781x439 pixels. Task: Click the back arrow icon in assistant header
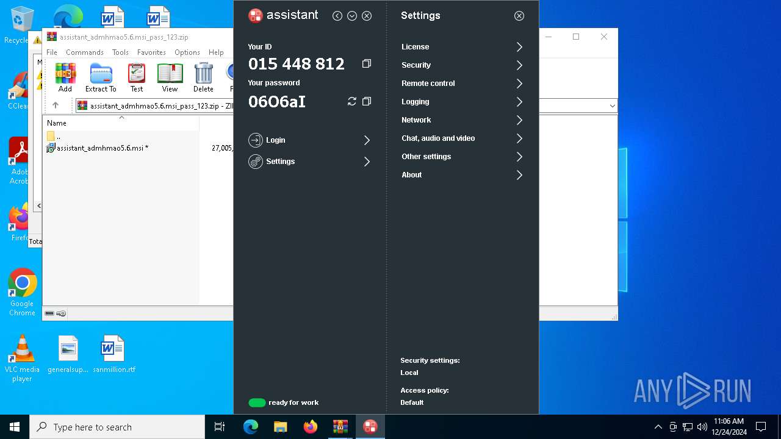pyautogui.click(x=337, y=16)
